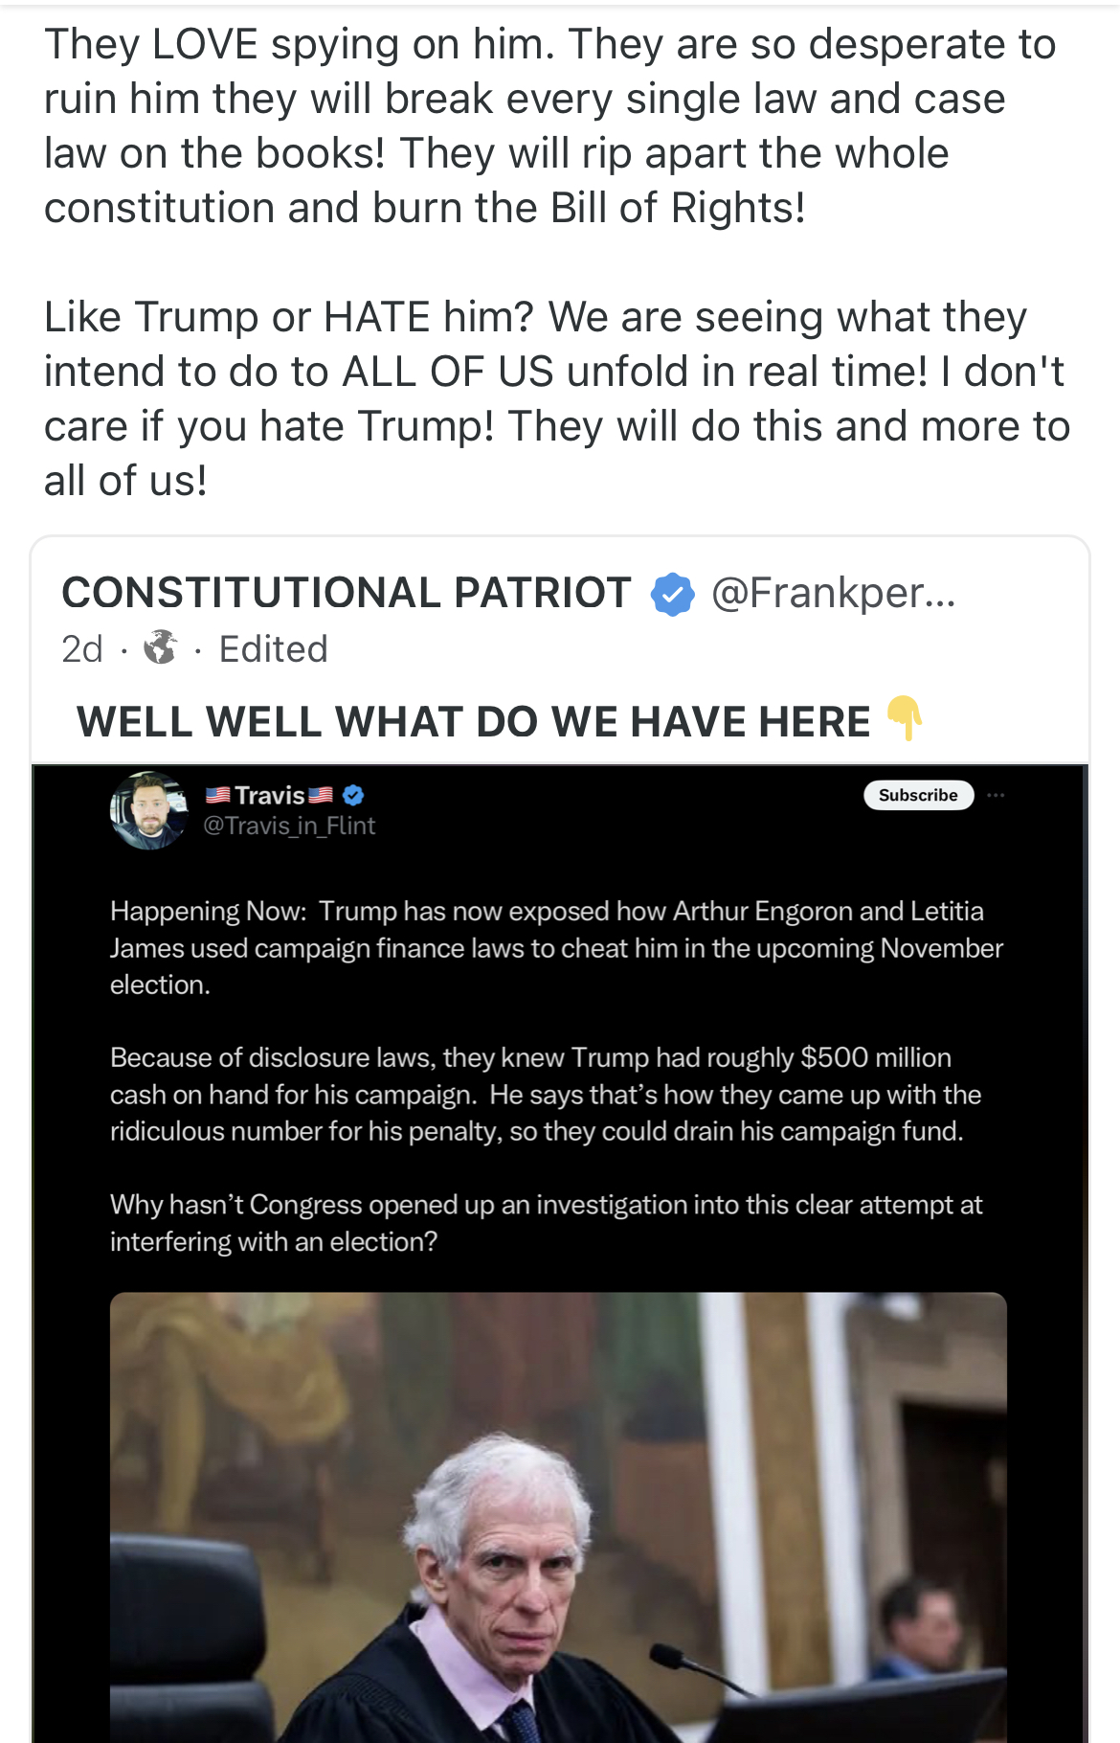Click the blue verified badge next to CONSTITUTIONAL PATRIOT
1120x1743 pixels.
[x=671, y=594]
